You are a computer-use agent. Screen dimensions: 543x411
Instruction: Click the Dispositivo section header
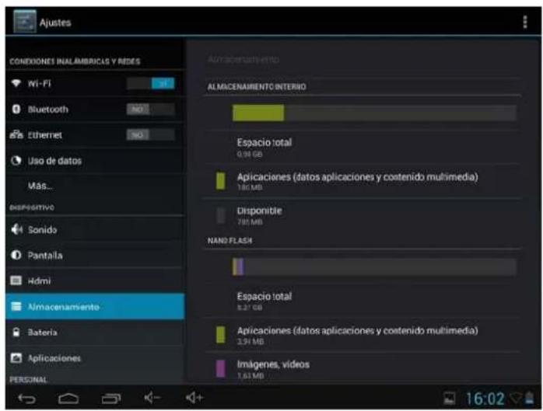pyautogui.click(x=32, y=207)
